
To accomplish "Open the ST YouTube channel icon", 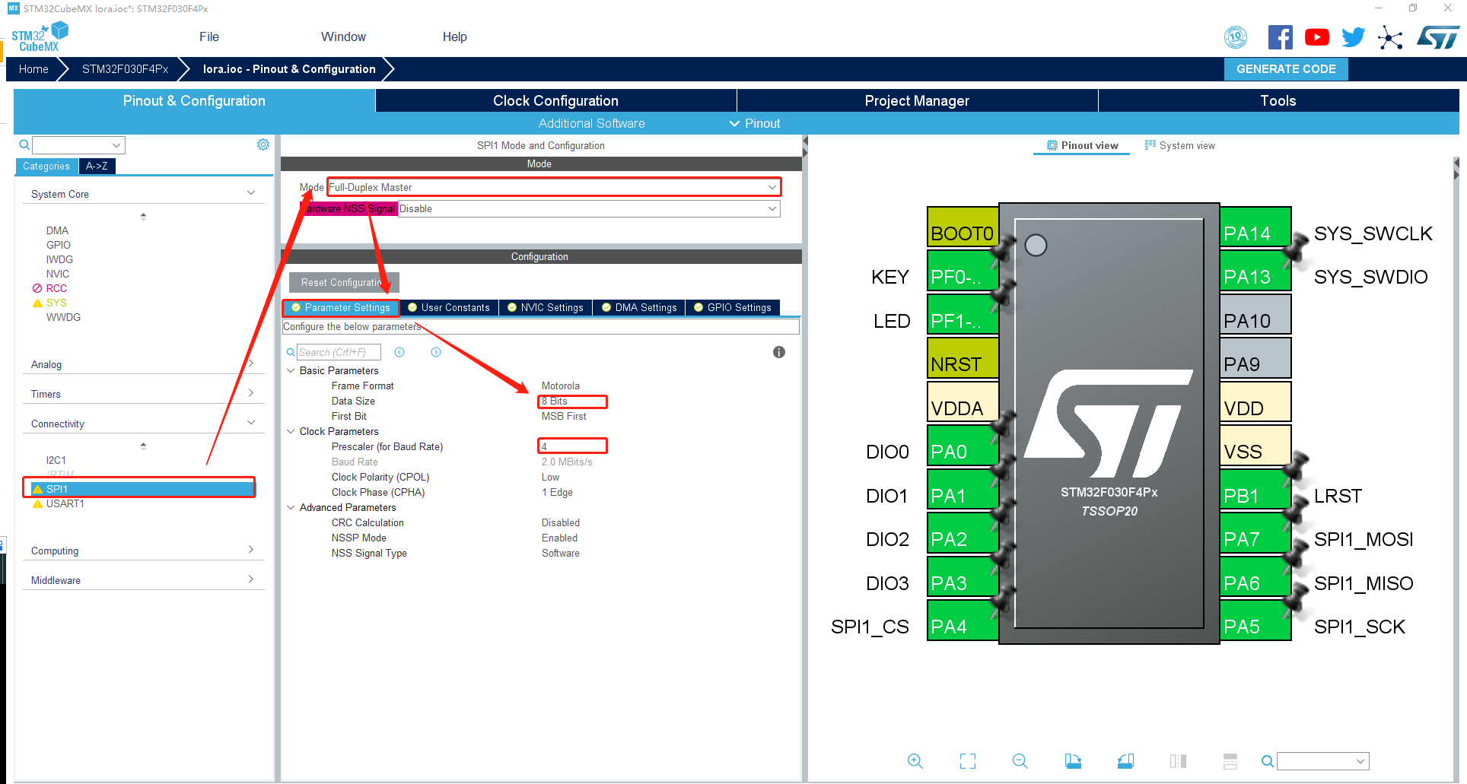I will pyautogui.click(x=1317, y=37).
